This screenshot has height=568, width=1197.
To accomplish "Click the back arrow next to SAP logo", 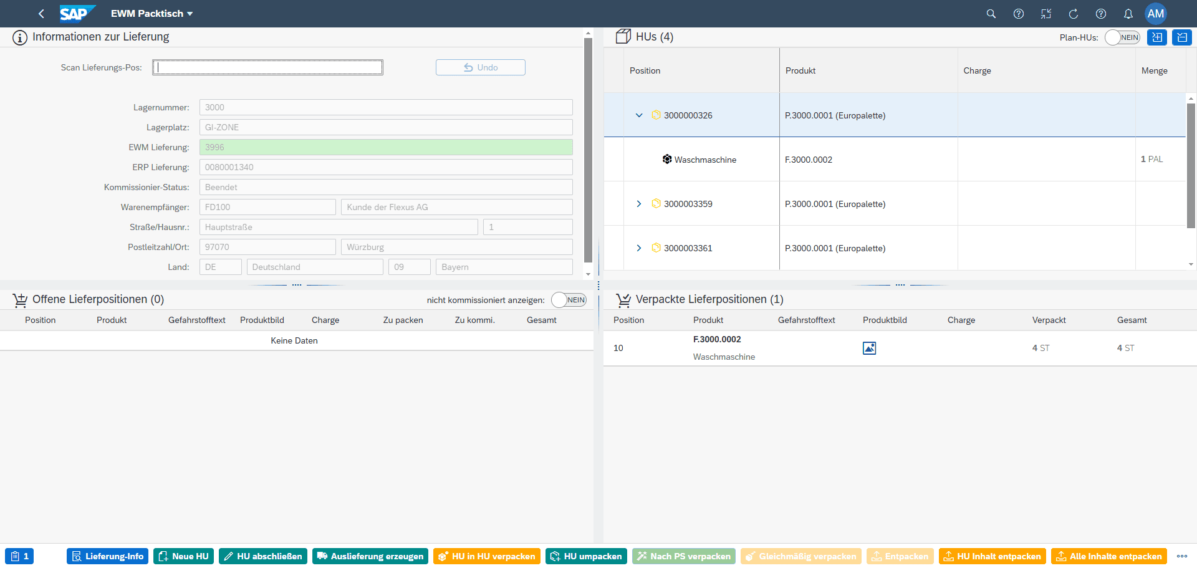I will pyautogui.click(x=41, y=14).
